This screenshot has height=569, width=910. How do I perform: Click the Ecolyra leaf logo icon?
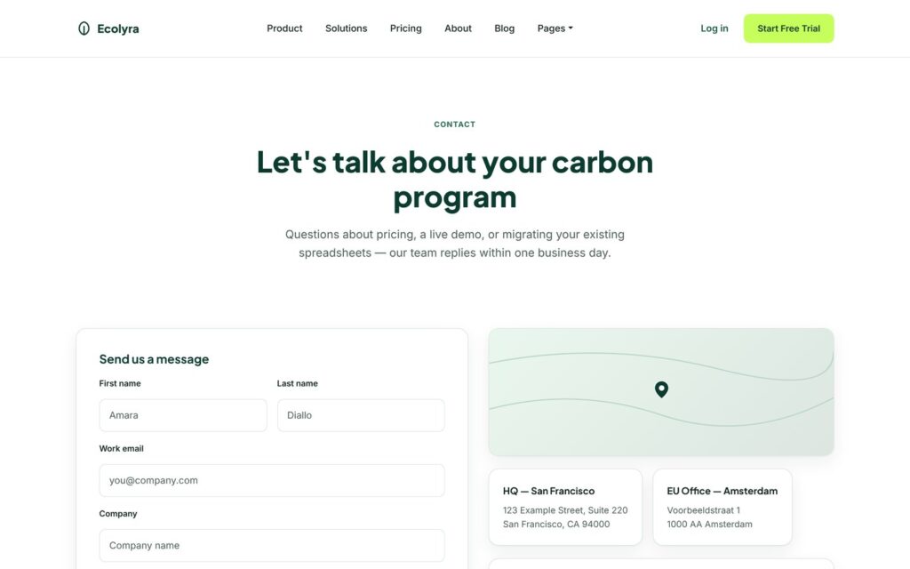[x=84, y=28]
